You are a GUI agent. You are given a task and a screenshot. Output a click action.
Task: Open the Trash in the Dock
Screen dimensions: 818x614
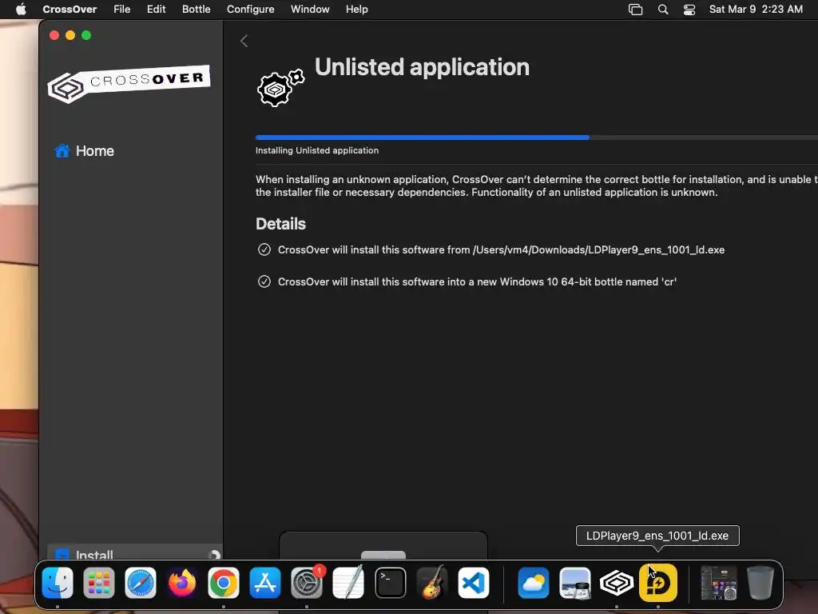tap(760, 583)
